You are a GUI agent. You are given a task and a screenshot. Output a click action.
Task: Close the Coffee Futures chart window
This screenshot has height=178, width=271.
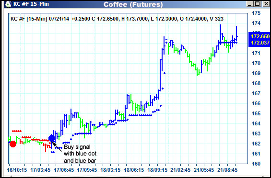coord(266,4)
